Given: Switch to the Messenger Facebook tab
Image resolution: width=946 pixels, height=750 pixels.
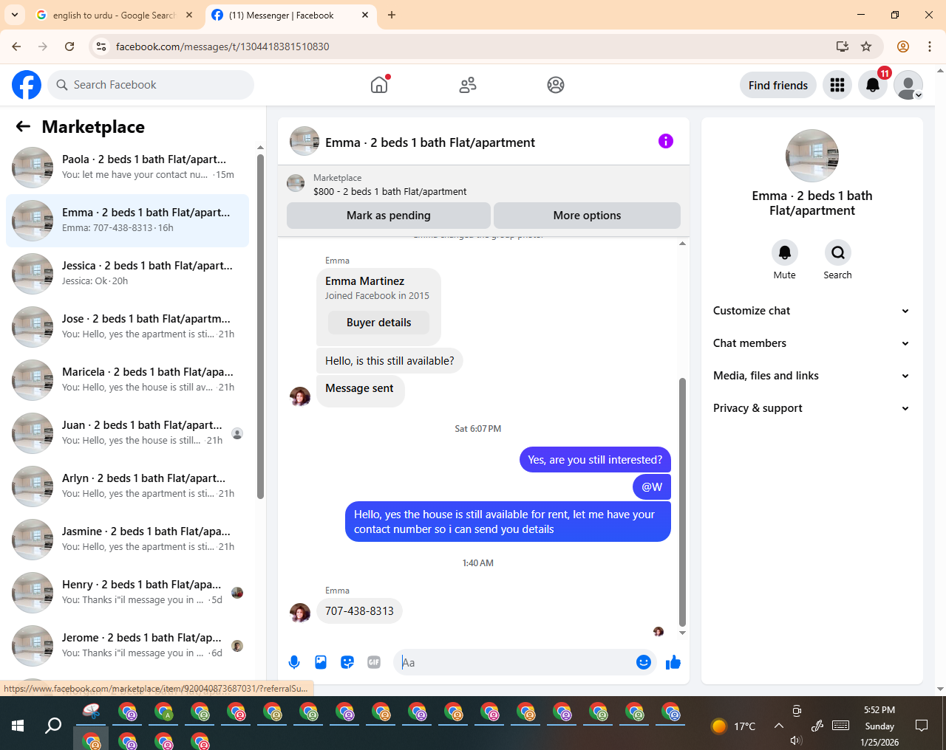Looking at the screenshot, I should (x=290, y=15).
